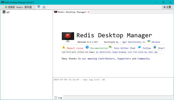The image size is (174, 100).
Task: Switch to the Redis Desktop Manager tab
Action: point(72,12)
